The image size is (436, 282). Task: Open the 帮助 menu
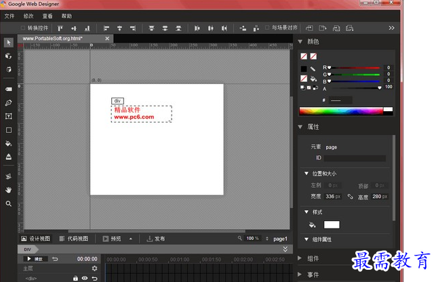(66, 16)
